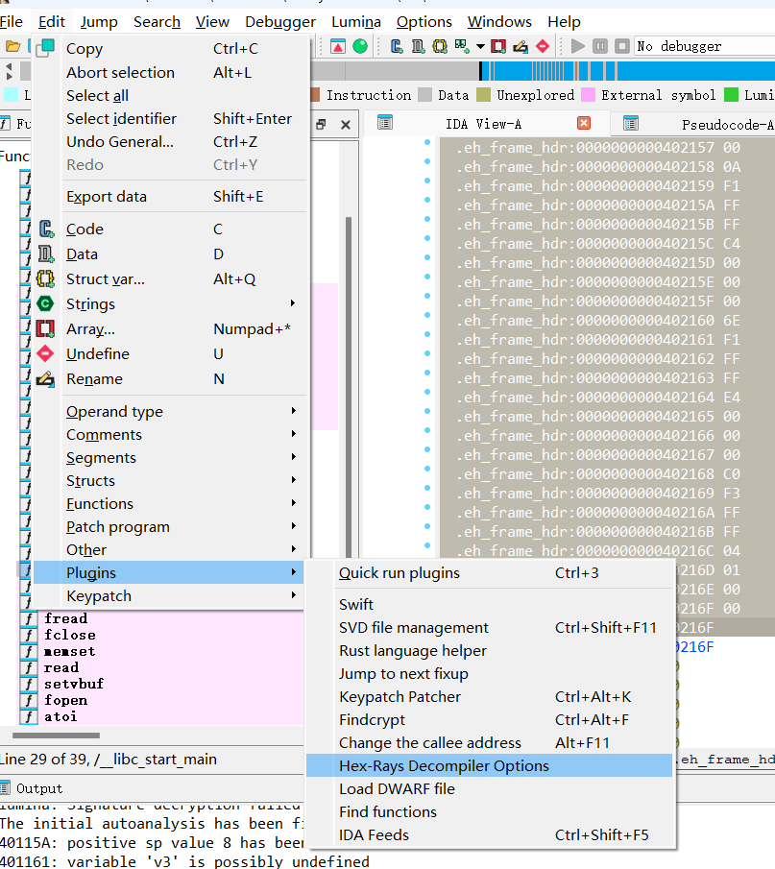Image resolution: width=775 pixels, height=869 pixels.
Task: Click toolbar strings conversion icon
Action: pos(462,46)
